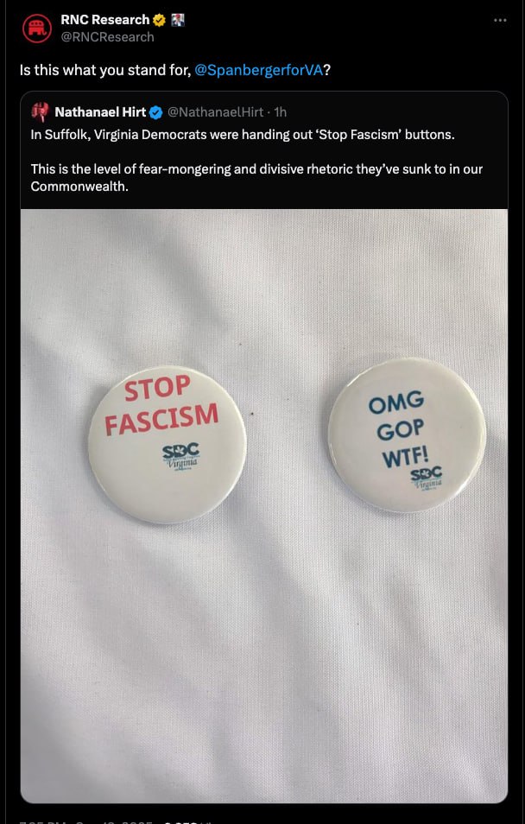Click the gold verified badge by RNC Research
The height and width of the screenshot is (824, 525).
(x=159, y=21)
